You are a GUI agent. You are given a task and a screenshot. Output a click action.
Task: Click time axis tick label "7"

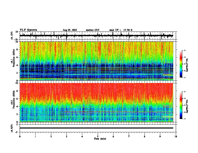point(129,136)
